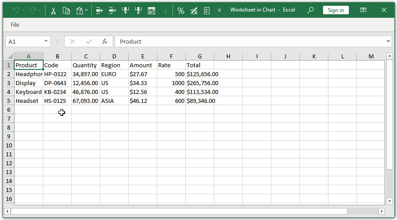
Task: Click the Delete Columns icon
Action: coord(138,11)
